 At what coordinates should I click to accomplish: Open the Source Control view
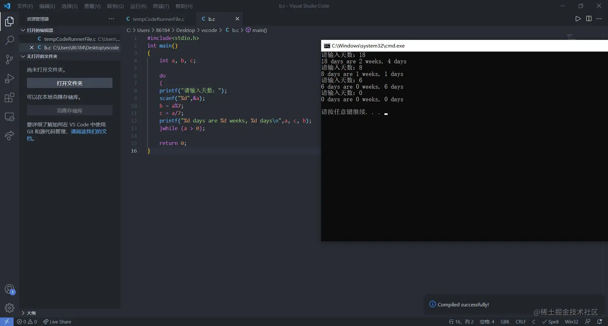(9, 59)
